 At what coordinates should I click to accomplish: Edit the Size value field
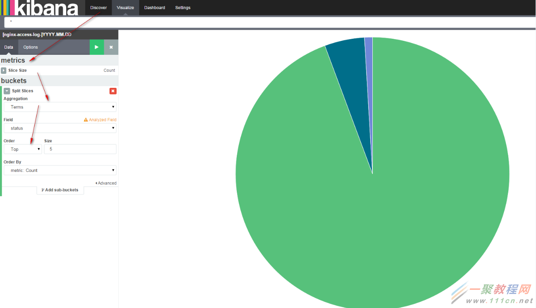(x=80, y=149)
